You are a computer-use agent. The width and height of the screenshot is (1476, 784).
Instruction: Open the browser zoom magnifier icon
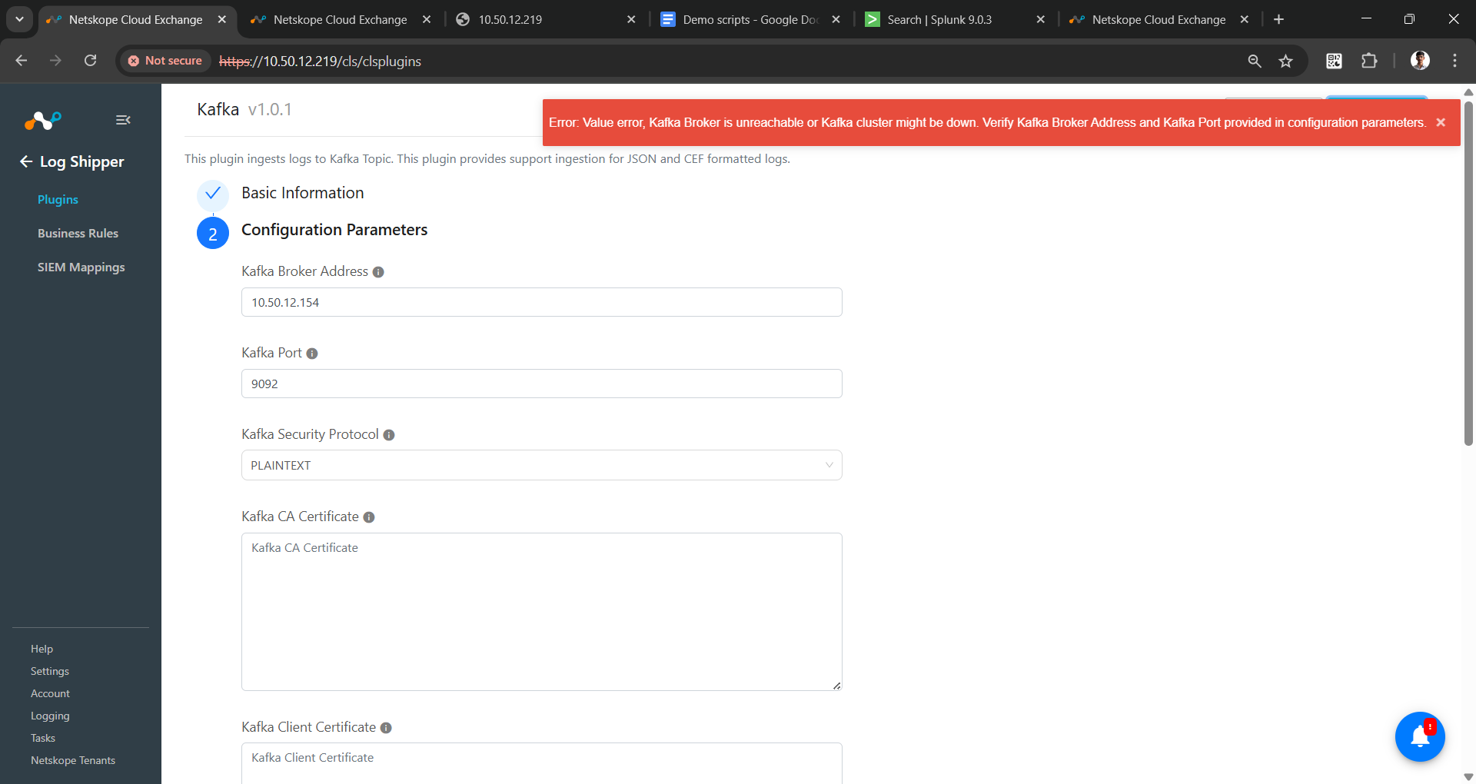[1255, 61]
